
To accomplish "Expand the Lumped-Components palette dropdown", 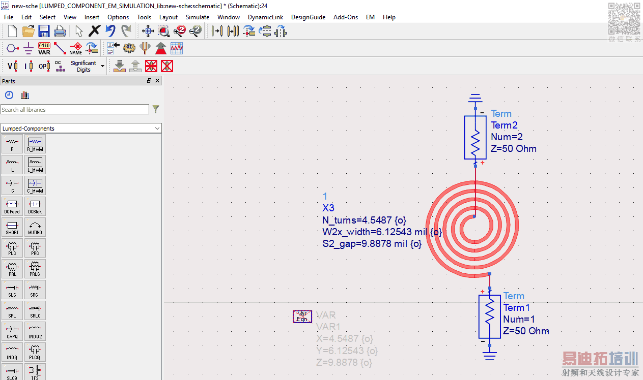I will pyautogui.click(x=157, y=129).
